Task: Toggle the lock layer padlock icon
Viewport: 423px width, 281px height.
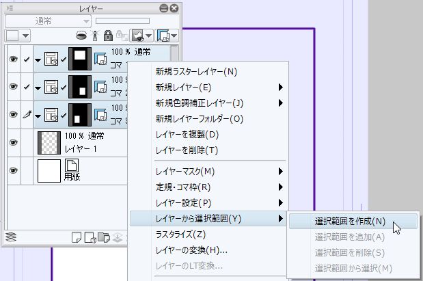Action: point(108,36)
